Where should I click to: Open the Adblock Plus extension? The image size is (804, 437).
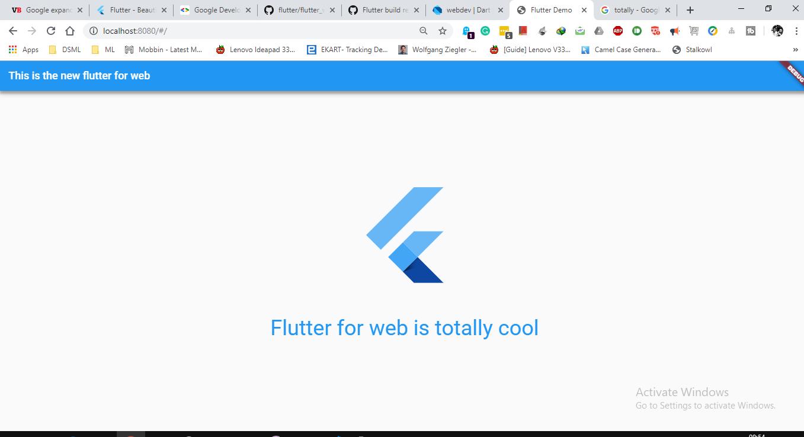tap(618, 31)
